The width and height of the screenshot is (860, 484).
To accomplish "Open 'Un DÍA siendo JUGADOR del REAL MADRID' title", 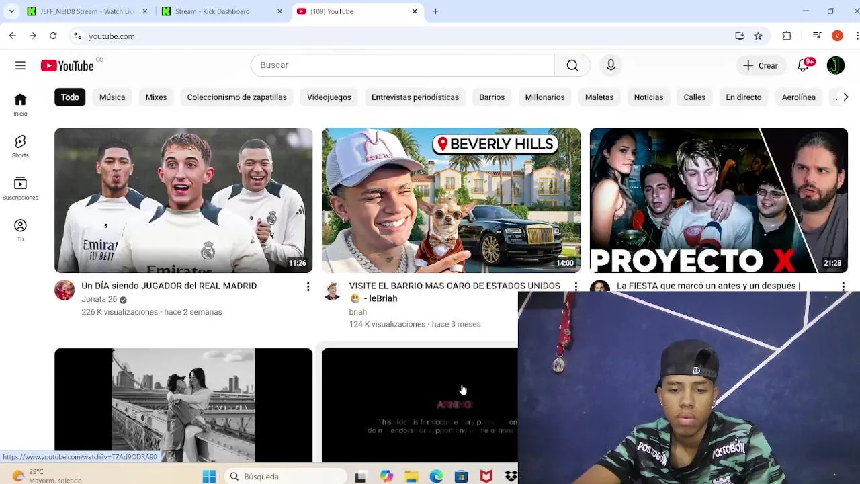I will tap(169, 286).
